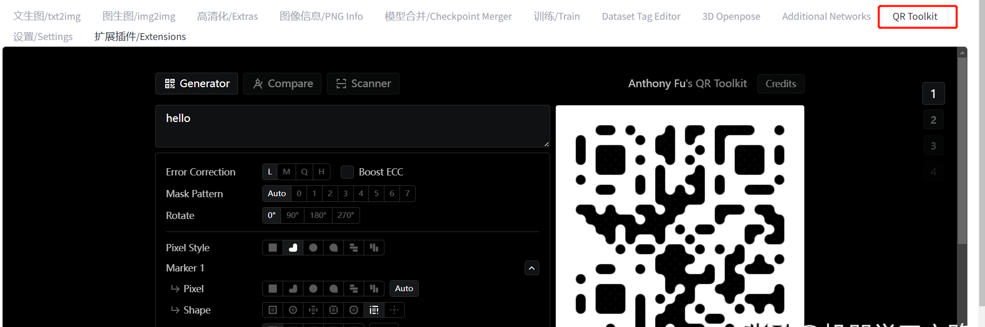This screenshot has height=327, width=985.
Task: Open Additional Networks tab
Action: coord(826,16)
